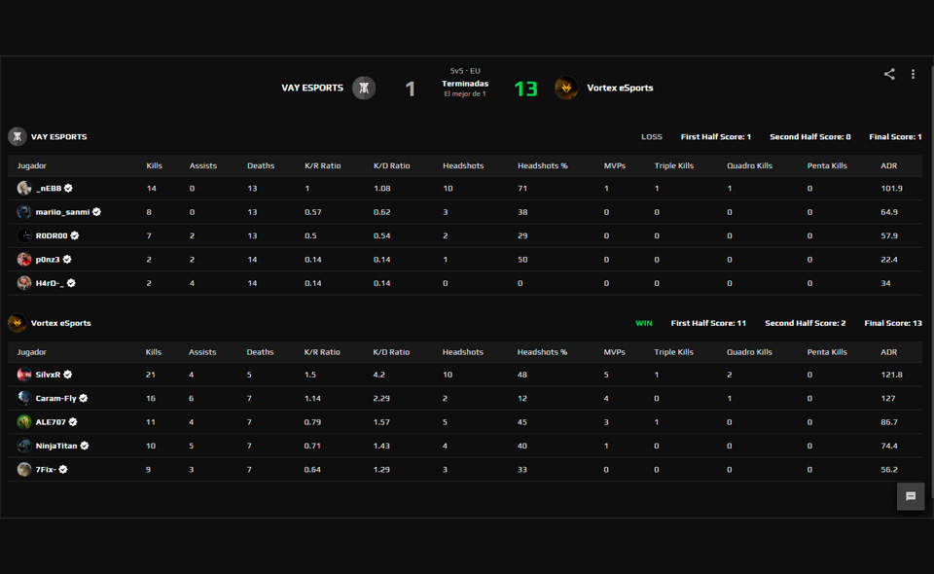This screenshot has height=574, width=934.
Task: Open NinjaTitan player profile name
Action: (x=56, y=446)
